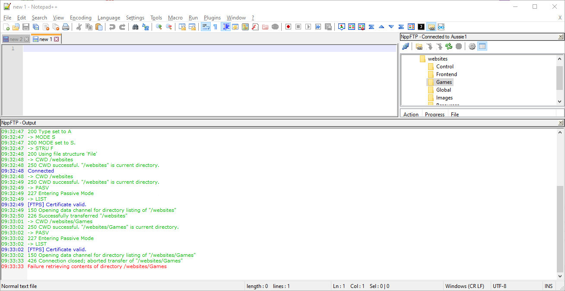The width and height of the screenshot is (565, 291).
Task: Close the new 1 tab
Action: click(x=56, y=39)
